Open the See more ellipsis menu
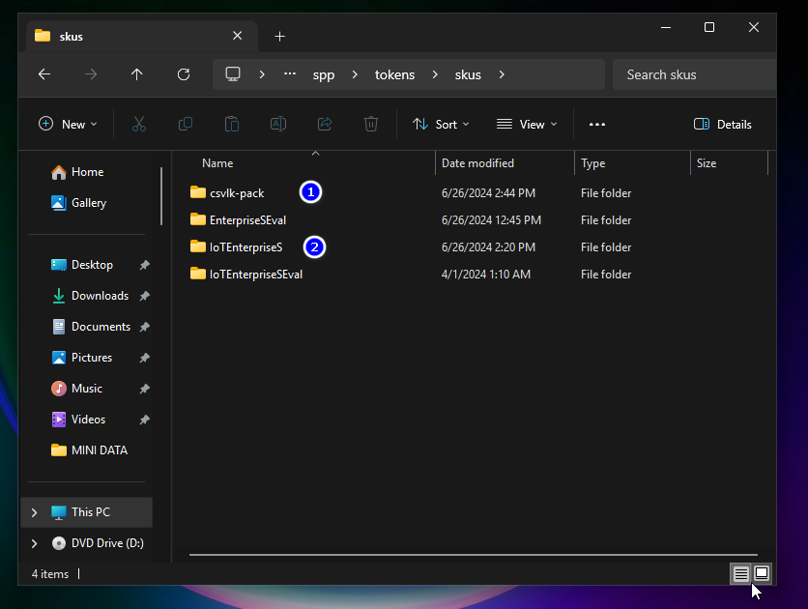The image size is (808, 609). [x=597, y=124]
